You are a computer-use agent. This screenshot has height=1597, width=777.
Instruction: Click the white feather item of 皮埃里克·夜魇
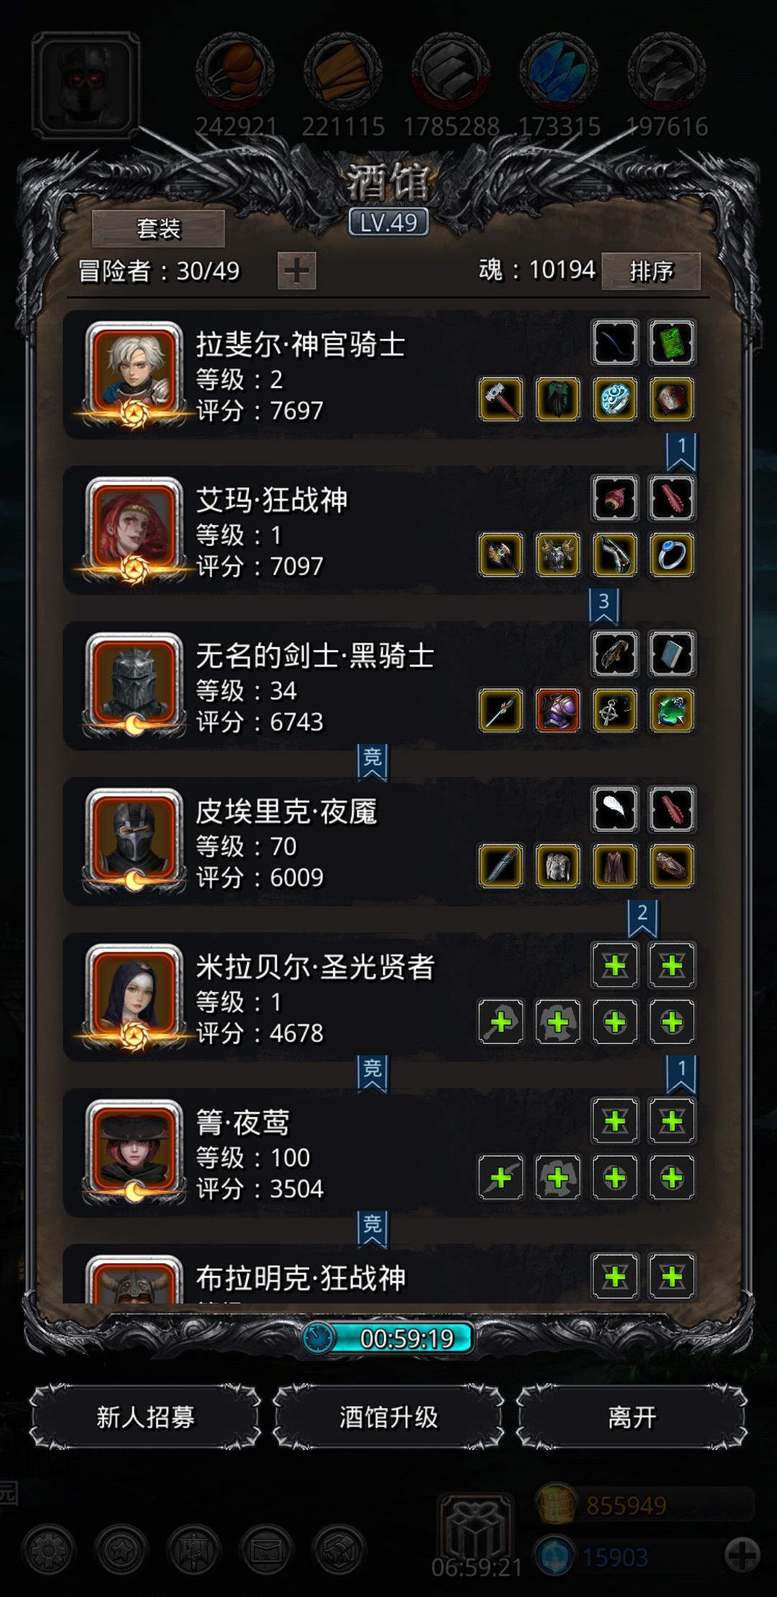(615, 809)
